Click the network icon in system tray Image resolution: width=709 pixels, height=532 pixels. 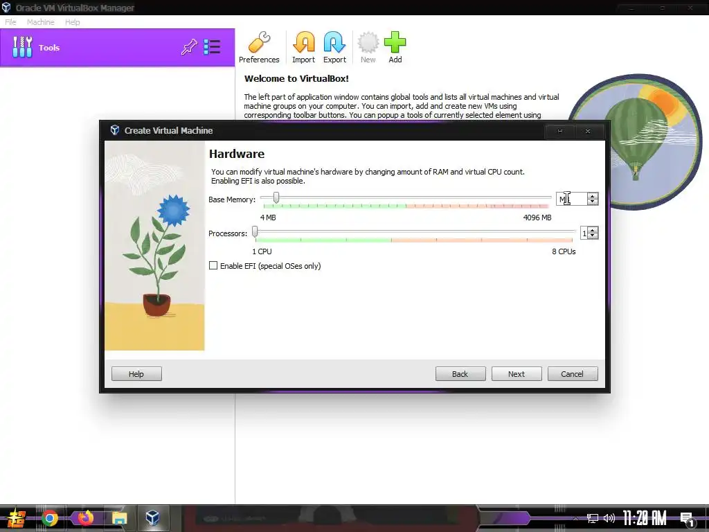click(x=593, y=518)
